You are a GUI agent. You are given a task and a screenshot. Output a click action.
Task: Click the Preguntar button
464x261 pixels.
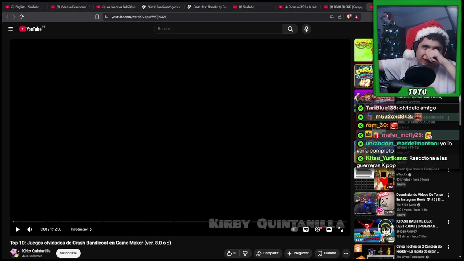(x=298, y=253)
